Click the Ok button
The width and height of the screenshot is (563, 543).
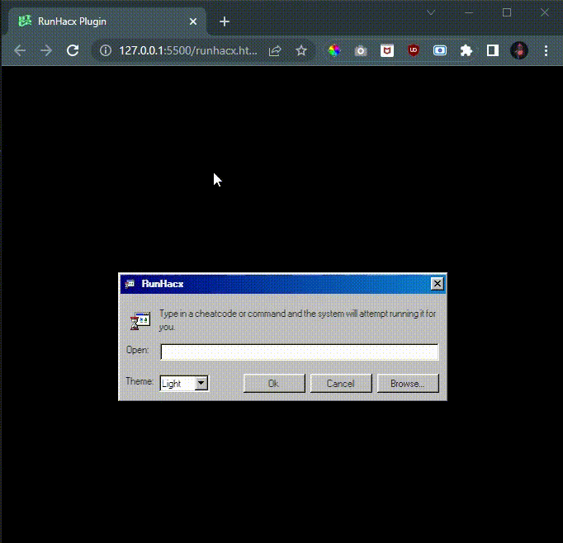tap(274, 383)
